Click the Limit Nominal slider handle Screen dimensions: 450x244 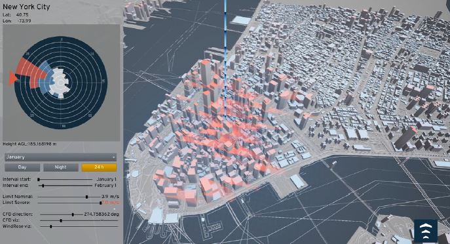tap(86, 197)
